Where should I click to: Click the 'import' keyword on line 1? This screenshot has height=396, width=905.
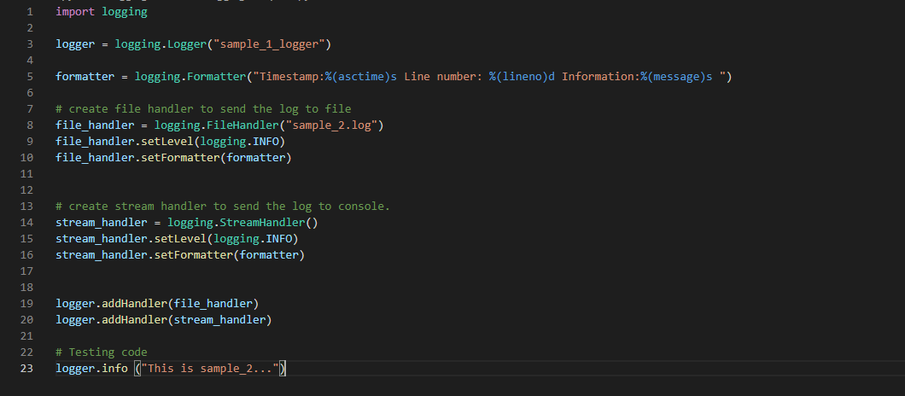(75, 12)
